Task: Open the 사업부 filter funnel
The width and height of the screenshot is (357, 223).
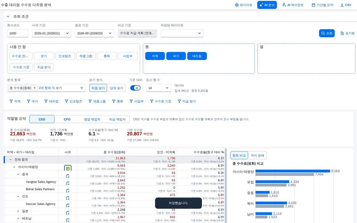Action: pyautogui.click(x=131, y=101)
